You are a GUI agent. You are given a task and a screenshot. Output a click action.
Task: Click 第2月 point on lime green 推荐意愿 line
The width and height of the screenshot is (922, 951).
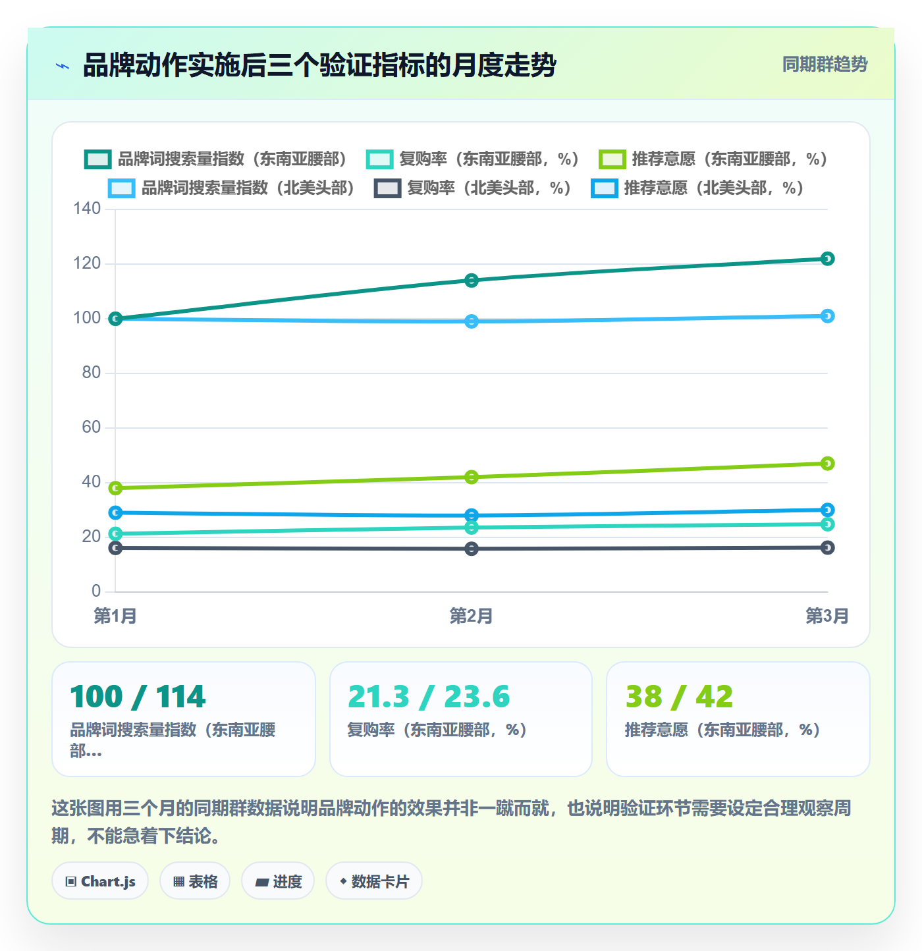point(472,477)
